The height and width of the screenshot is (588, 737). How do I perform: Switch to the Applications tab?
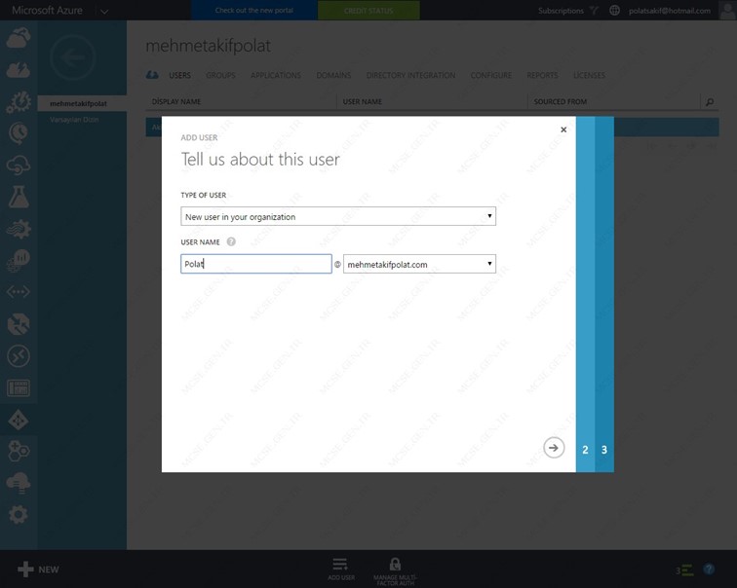pos(276,75)
